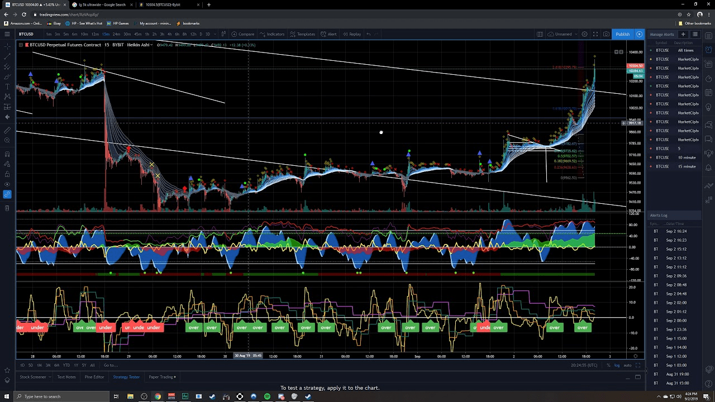Toggle percent scale on price axis
Screen dimensions: 715x402
point(608,365)
